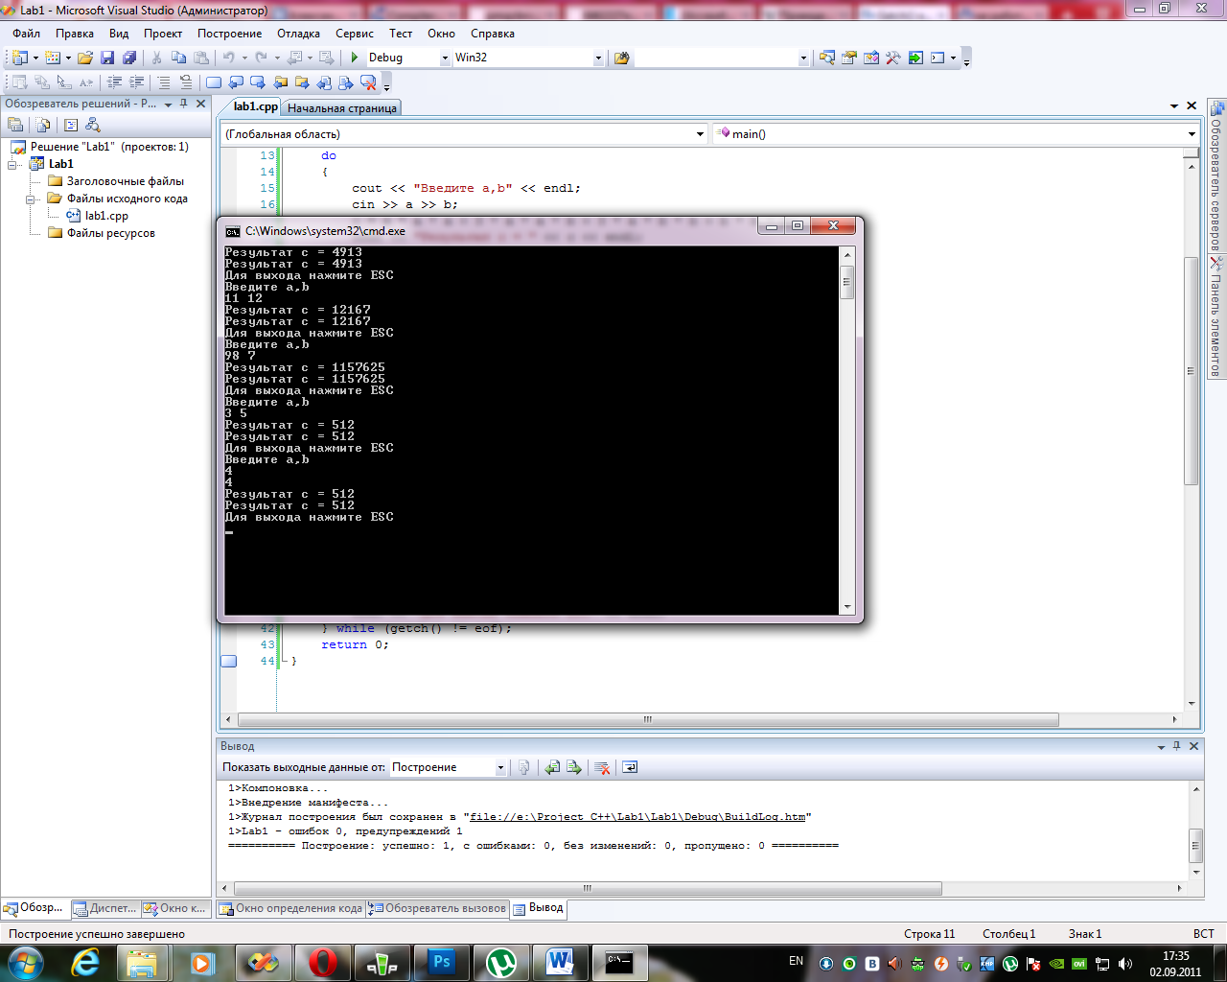Viewport: 1227px width, 982px height.
Task: Open Windows Start button
Action: pos(25,963)
